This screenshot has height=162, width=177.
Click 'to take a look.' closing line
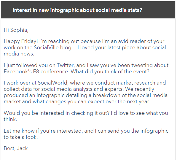pos(21,137)
